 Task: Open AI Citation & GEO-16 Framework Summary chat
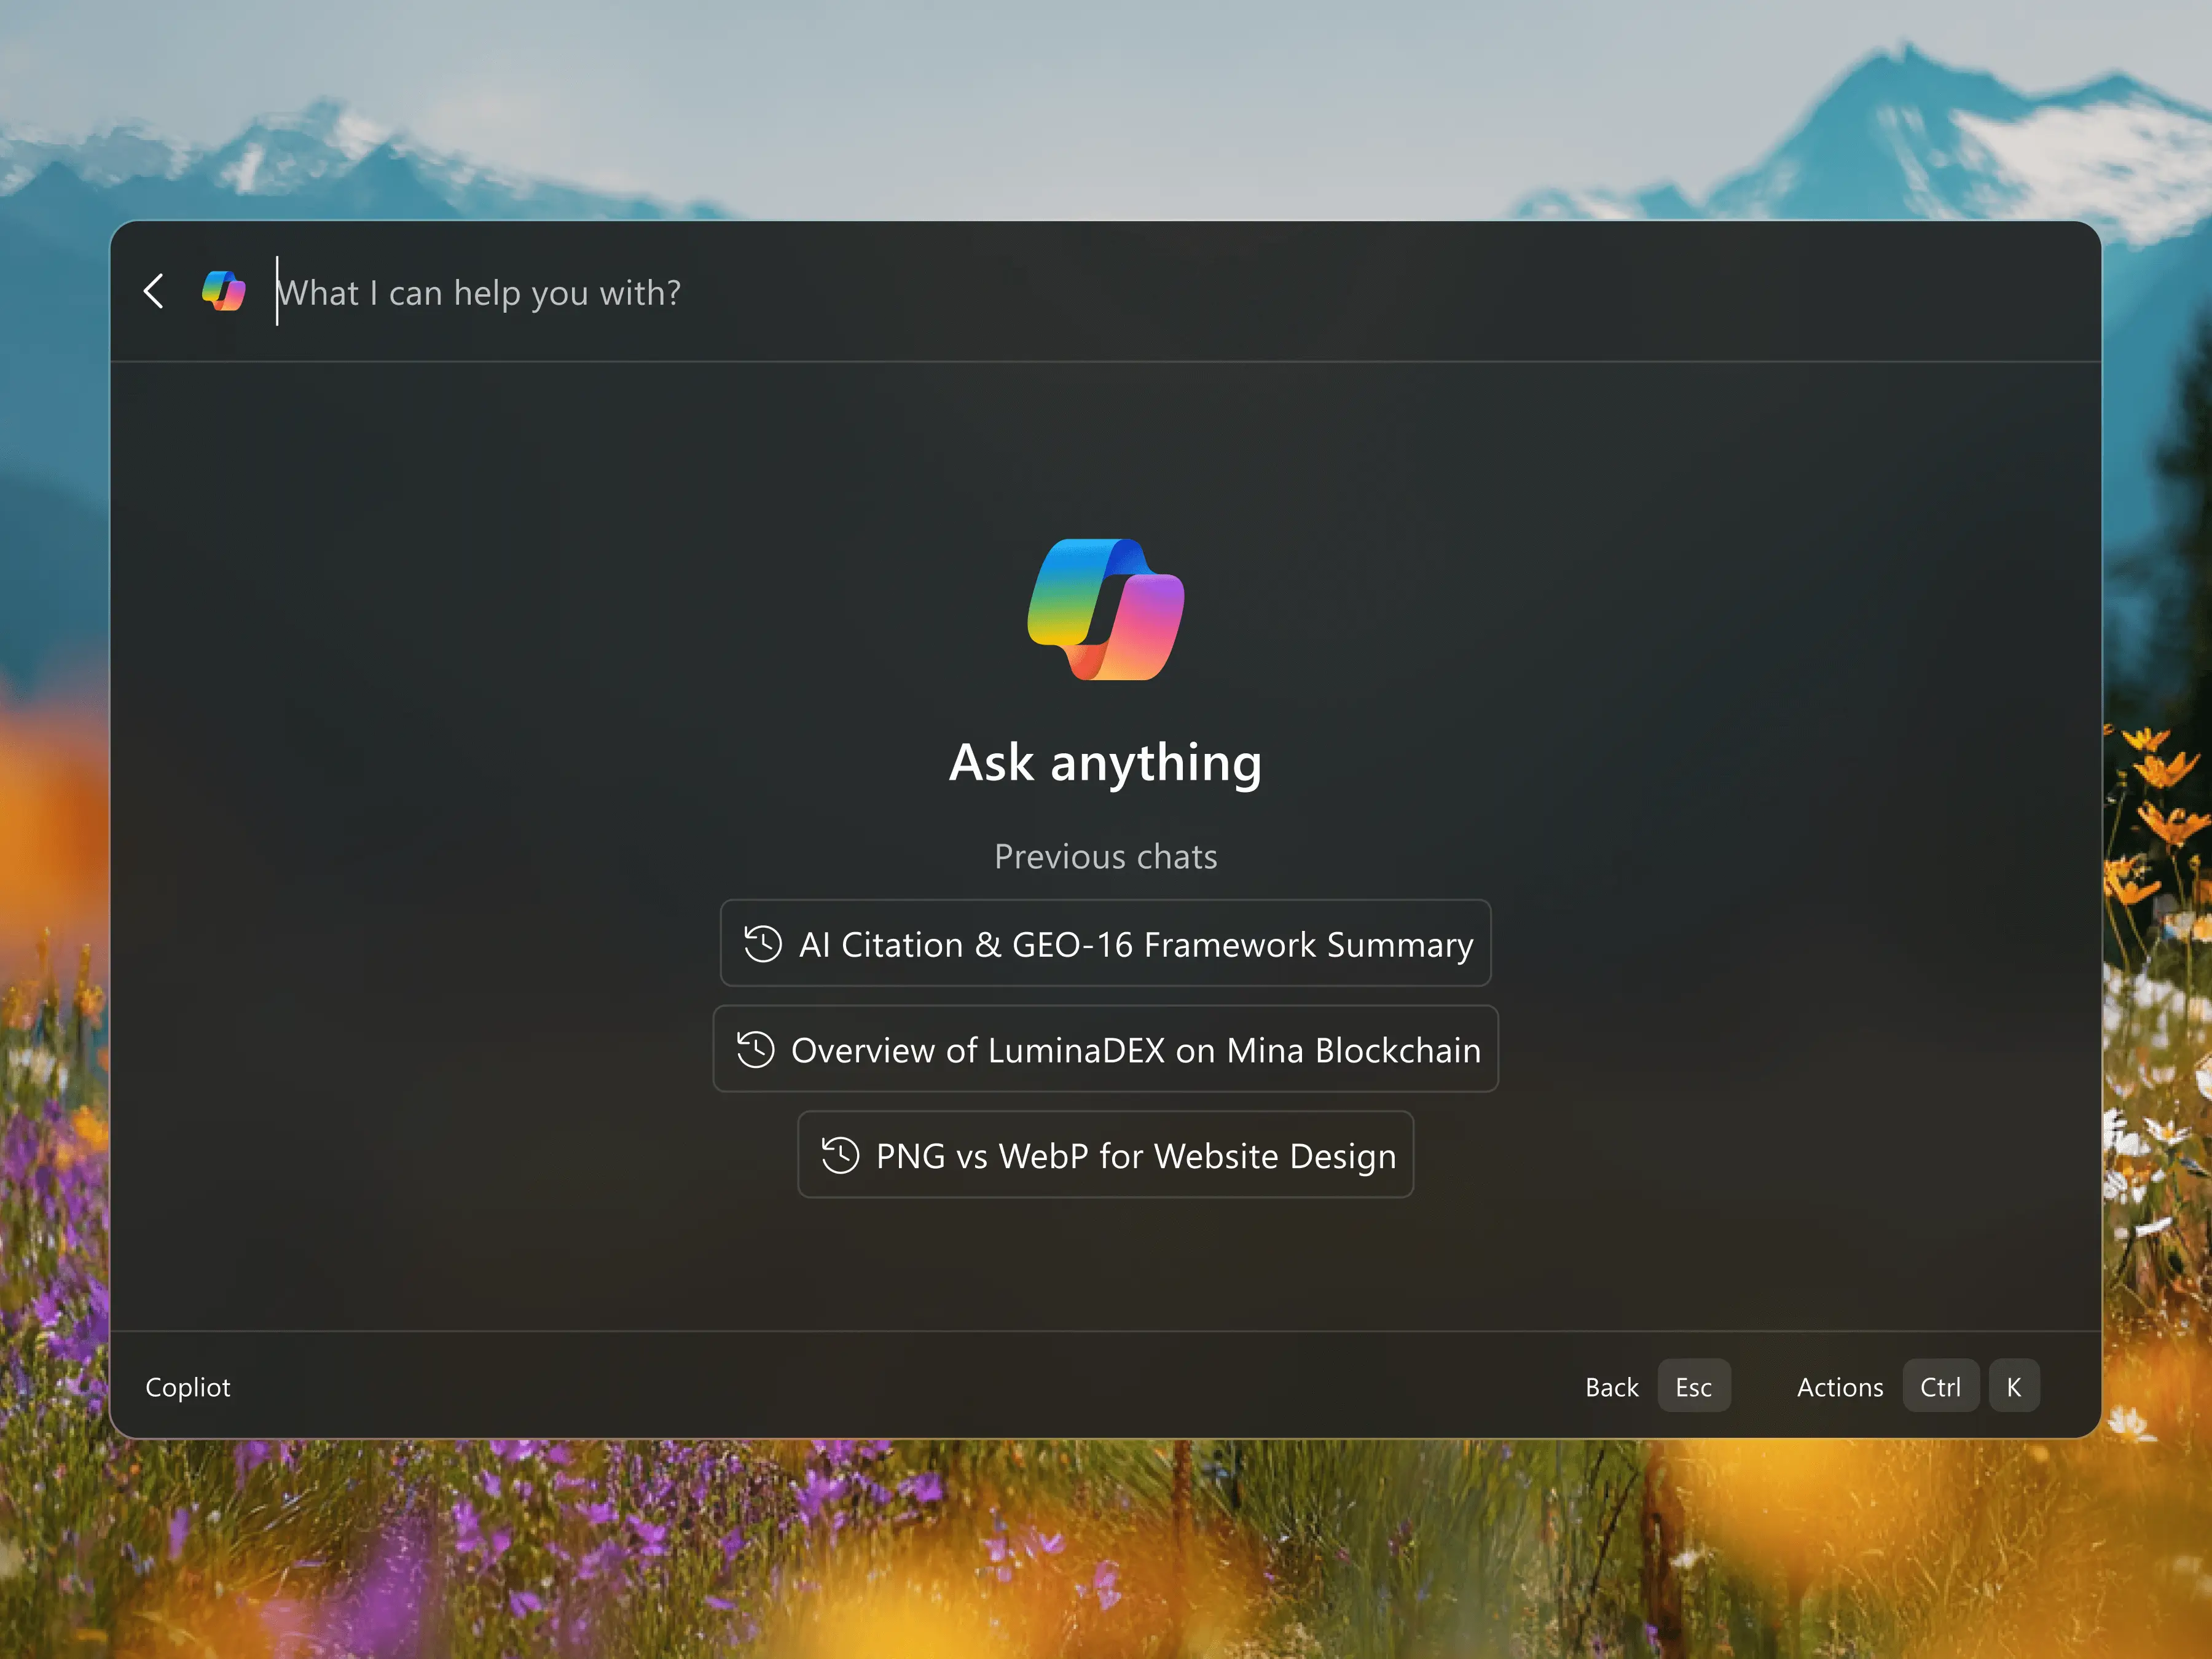pyautogui.click(x=1135, y=944)
